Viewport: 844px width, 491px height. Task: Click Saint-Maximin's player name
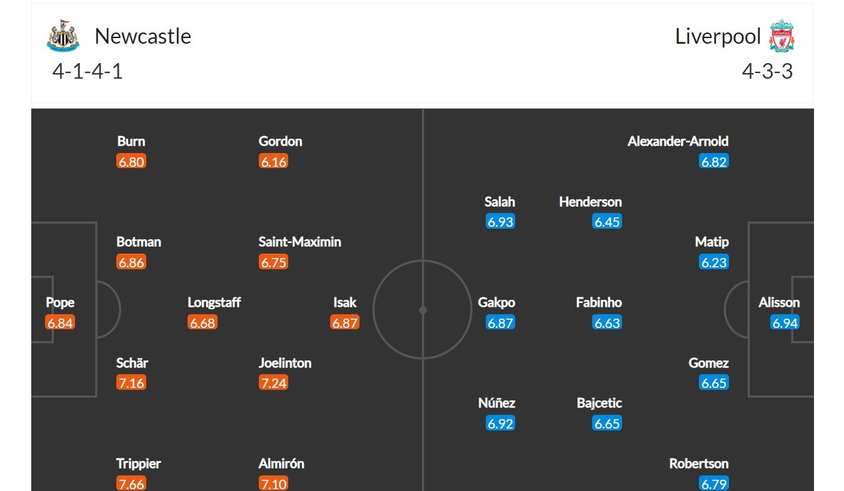point(299,242)
